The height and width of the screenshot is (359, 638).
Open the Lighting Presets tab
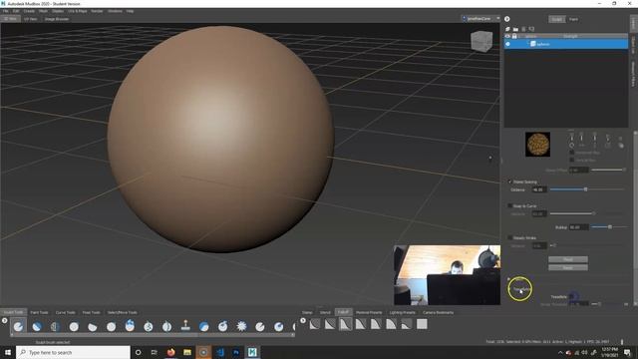403,312
